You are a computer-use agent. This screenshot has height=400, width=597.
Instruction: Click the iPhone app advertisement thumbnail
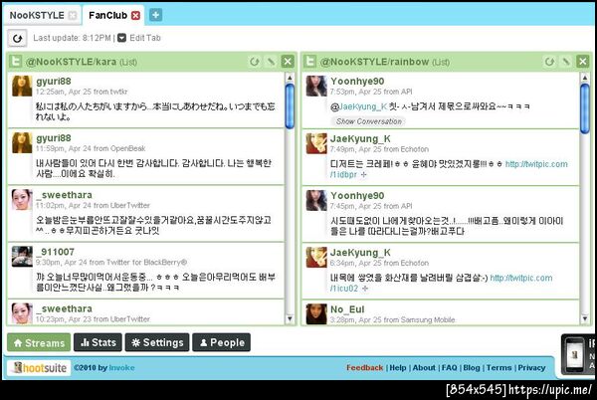click(x=575, y=355)
